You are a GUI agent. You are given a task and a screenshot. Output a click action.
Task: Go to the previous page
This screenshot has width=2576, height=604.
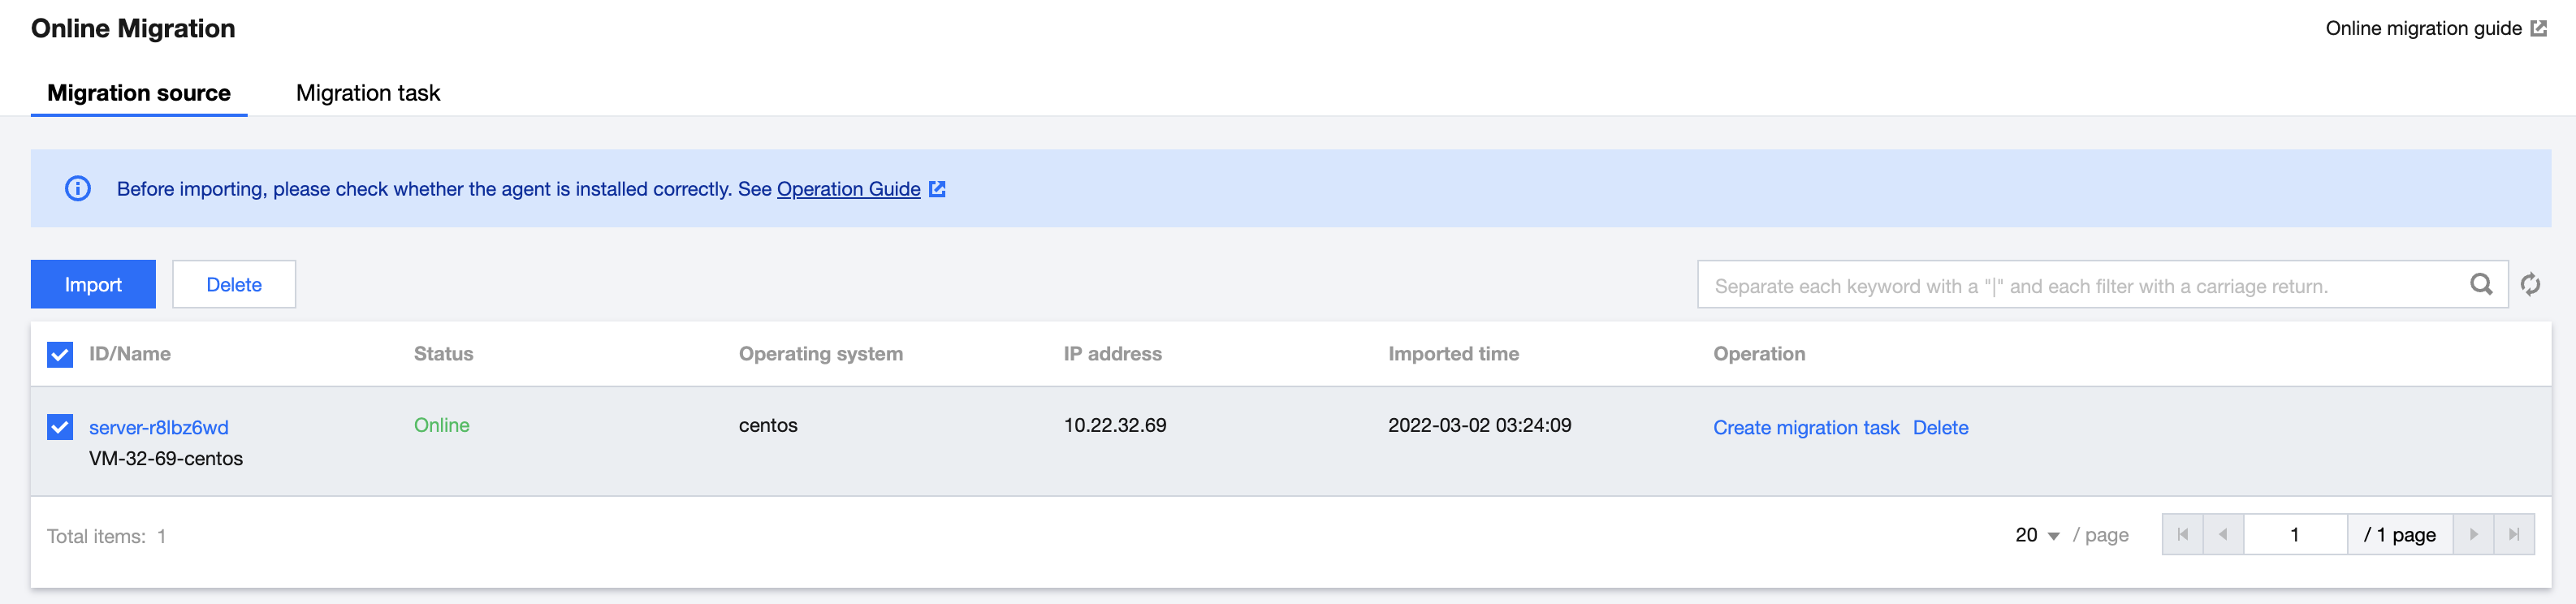[2223, 535]
